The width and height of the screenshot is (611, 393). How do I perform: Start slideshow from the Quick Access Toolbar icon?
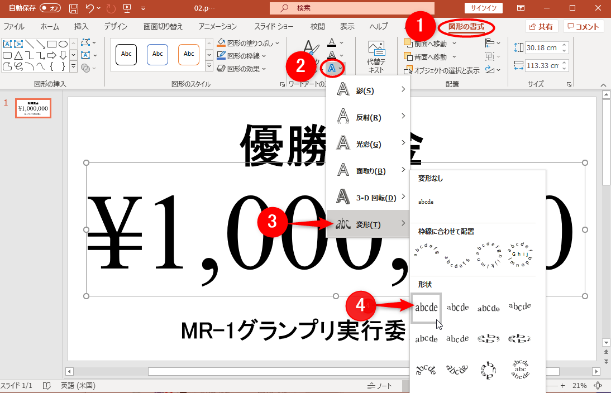pos(127,8)
